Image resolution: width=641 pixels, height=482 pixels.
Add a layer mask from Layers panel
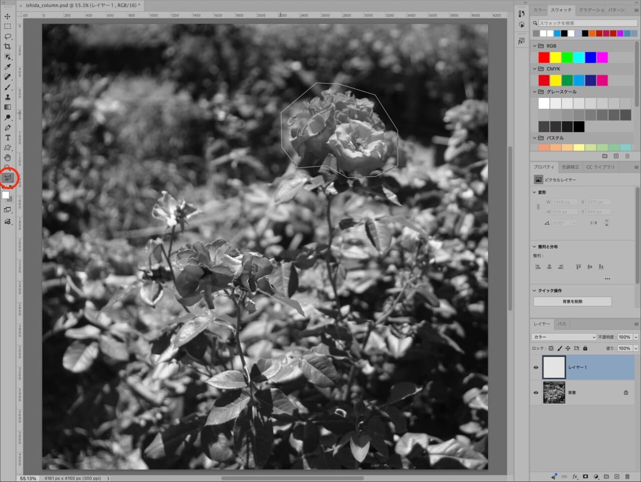pos(585,476)
